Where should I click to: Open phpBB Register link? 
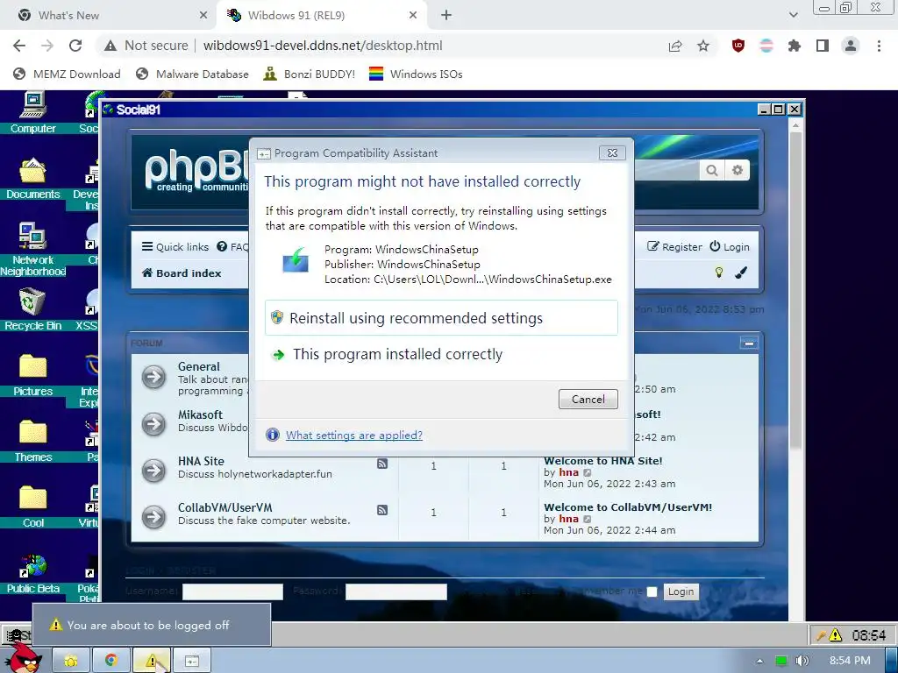674,246
